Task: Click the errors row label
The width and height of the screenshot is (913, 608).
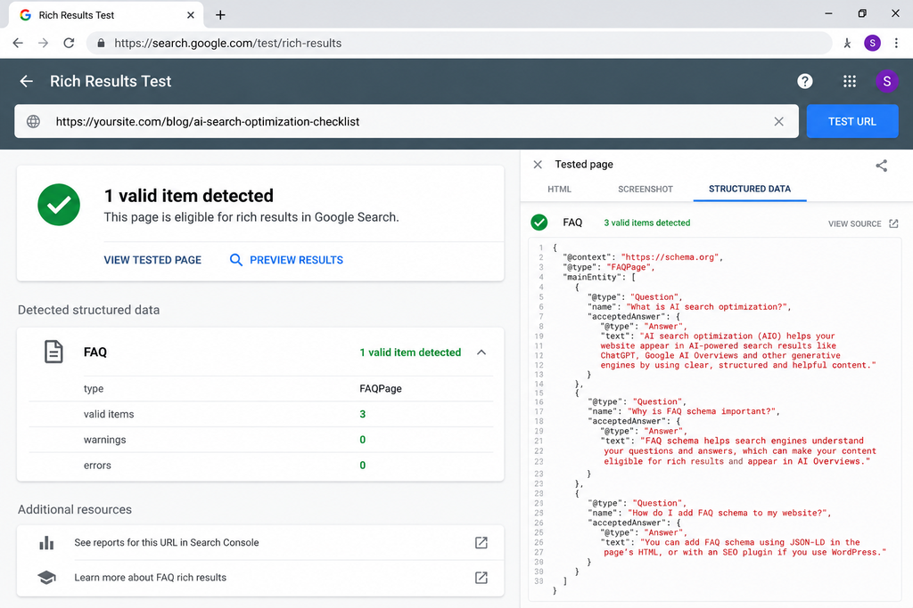Action: point(97,465)
